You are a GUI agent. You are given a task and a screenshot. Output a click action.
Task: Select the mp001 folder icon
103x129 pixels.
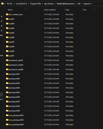pos(7,19)
